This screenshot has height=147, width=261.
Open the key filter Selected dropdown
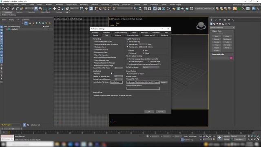tap(238, 136)
